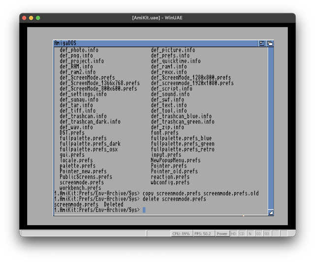Minimize WinUAE with the yellow button

pyautogui.click(x=31, y=18)
